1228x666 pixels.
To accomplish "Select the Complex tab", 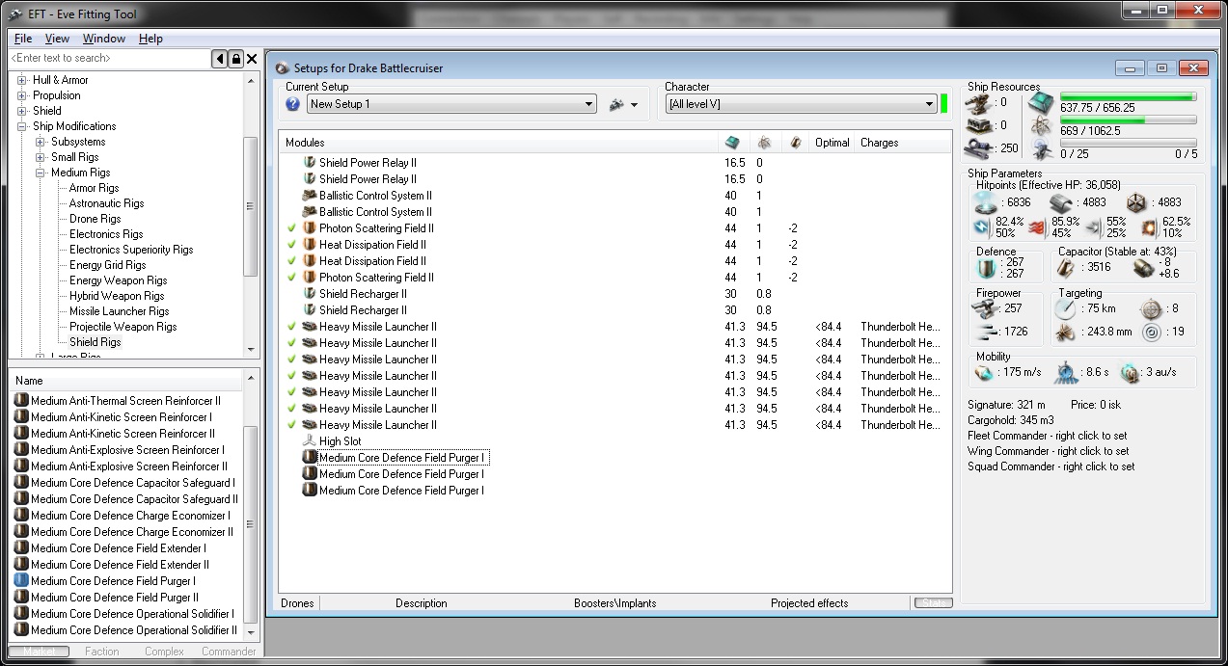I will [164, 652].
